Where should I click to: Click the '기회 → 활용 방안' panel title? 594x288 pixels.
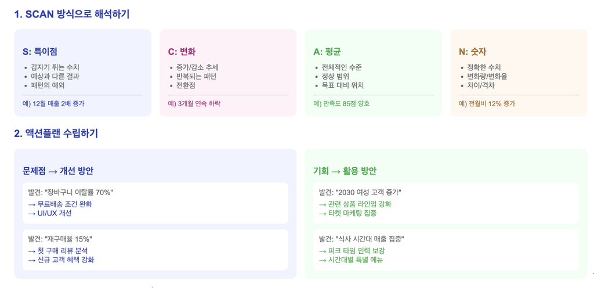pyautogui.click(x=345, y=171)
